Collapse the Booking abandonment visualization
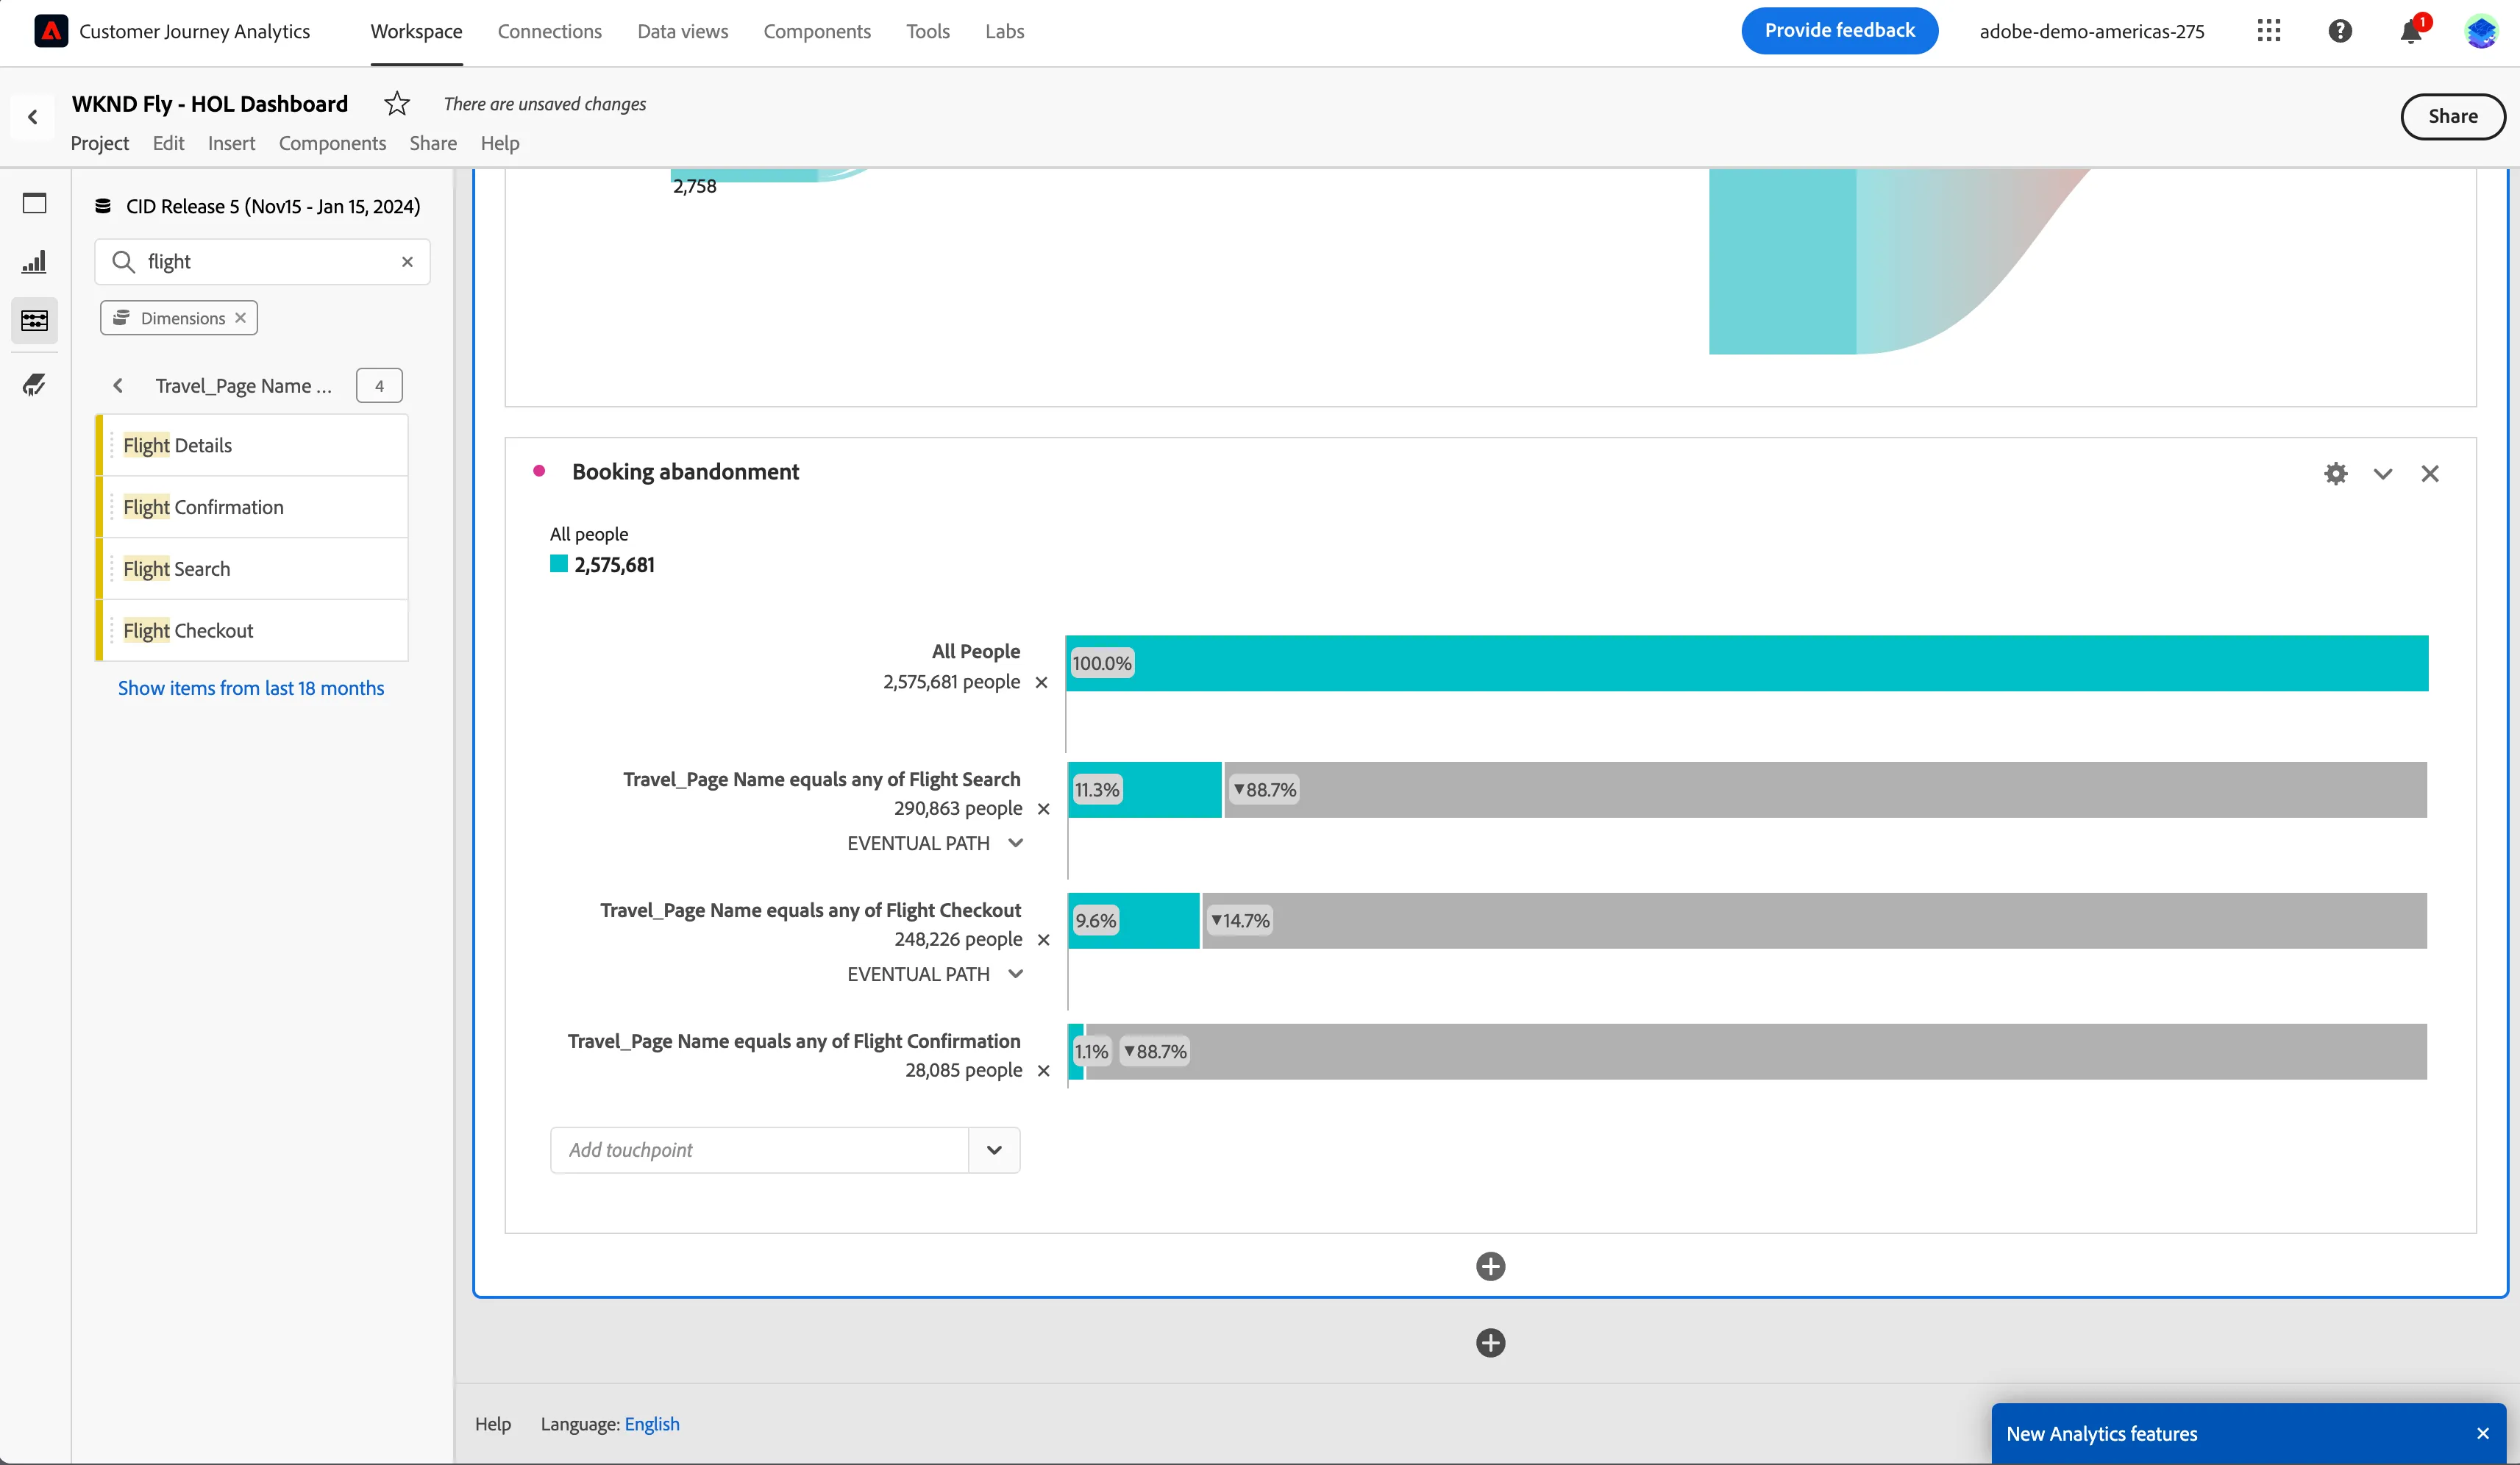The width and height of the screenshot is (2520, 1465). (2383, 474)
